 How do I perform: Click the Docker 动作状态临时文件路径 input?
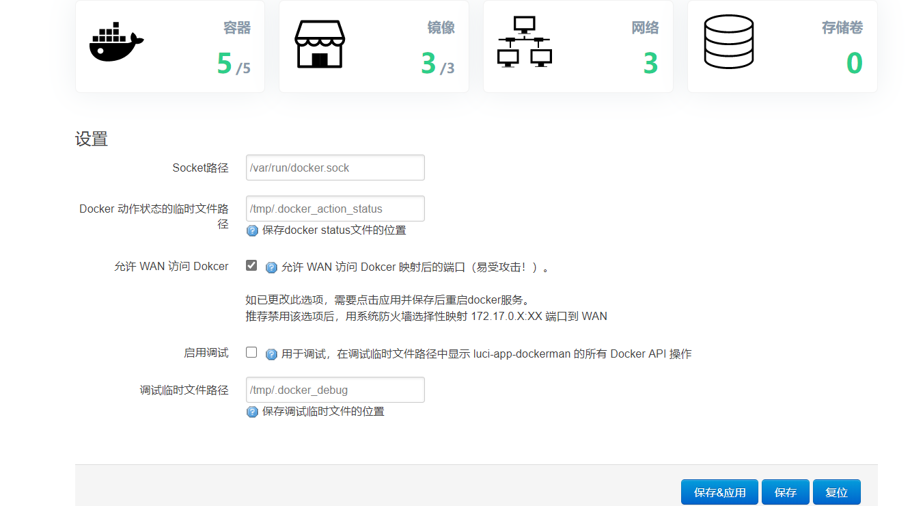coord(335,209)
